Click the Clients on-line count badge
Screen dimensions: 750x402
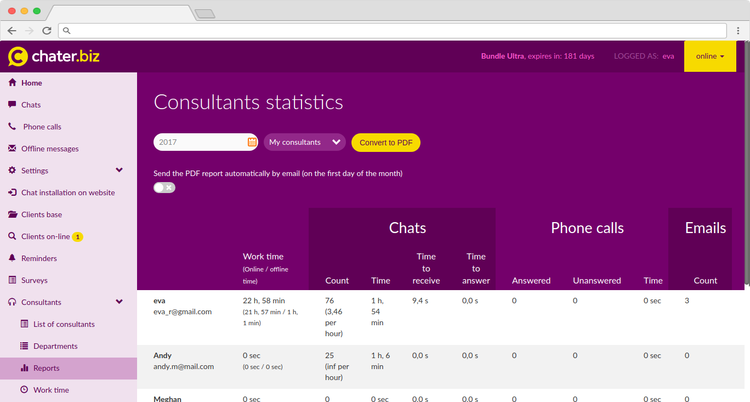[78, 237]
